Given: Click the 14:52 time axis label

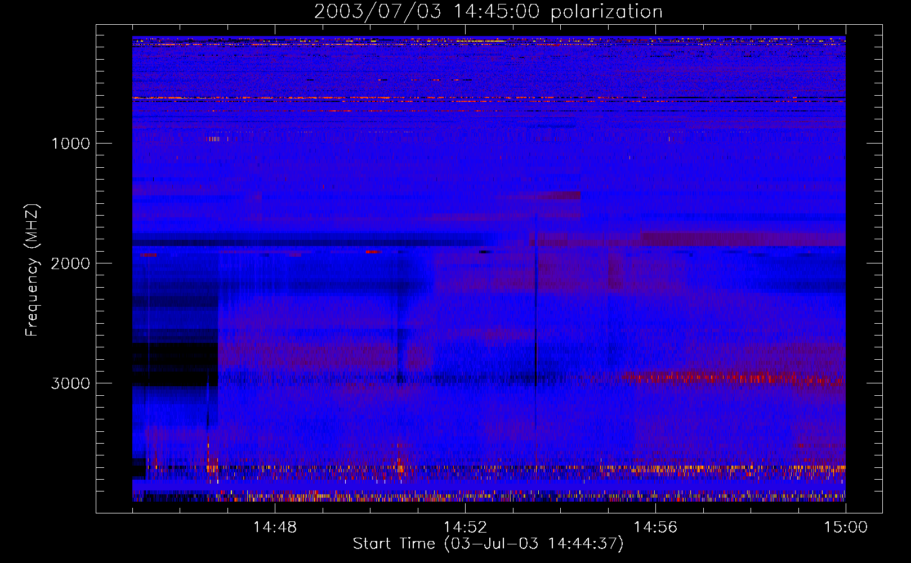Looking at the screenshot, I should pos(465,528).
